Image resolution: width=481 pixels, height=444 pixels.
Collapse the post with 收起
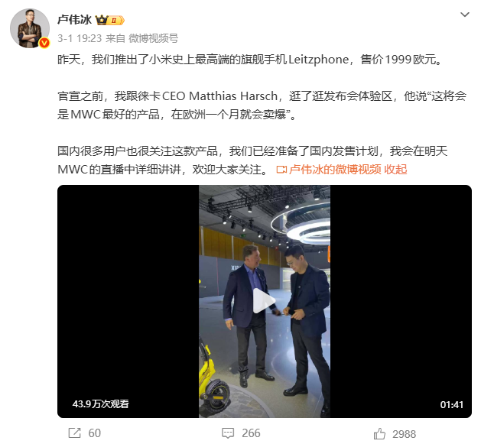395,169
